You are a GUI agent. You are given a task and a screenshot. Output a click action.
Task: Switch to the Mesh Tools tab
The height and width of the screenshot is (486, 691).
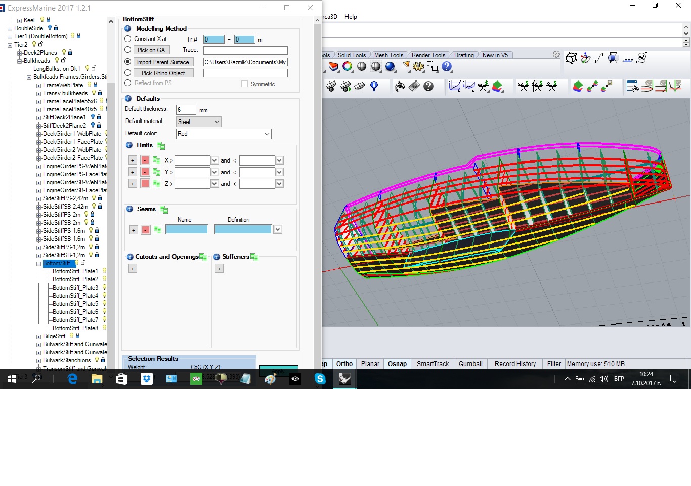coord(388,55)
